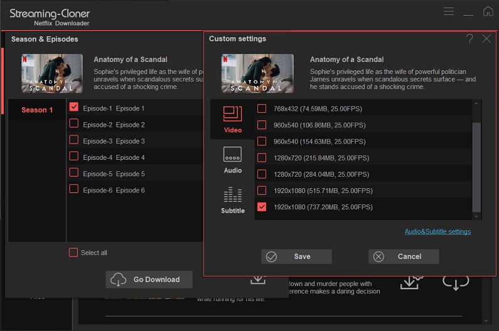
Task: Close the Custom settings dialog
Action: pos(486,39)
